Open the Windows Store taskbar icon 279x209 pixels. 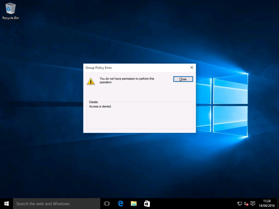click(x=147, y=204)
